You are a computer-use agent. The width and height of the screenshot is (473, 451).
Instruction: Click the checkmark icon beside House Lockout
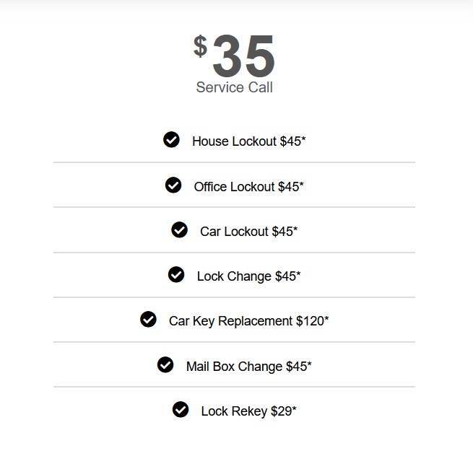(171, 140)
